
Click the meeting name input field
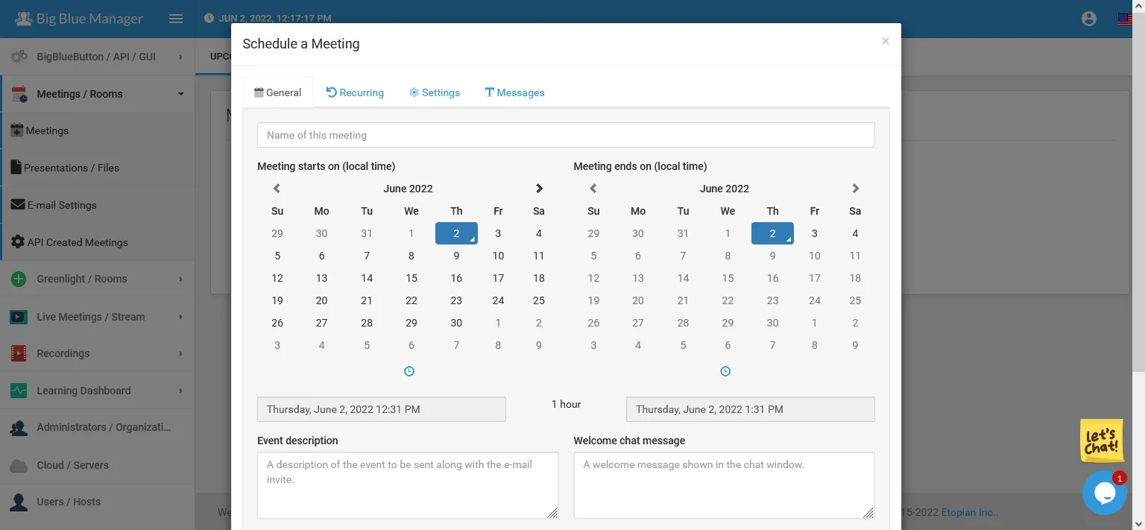tap(566, 135)
